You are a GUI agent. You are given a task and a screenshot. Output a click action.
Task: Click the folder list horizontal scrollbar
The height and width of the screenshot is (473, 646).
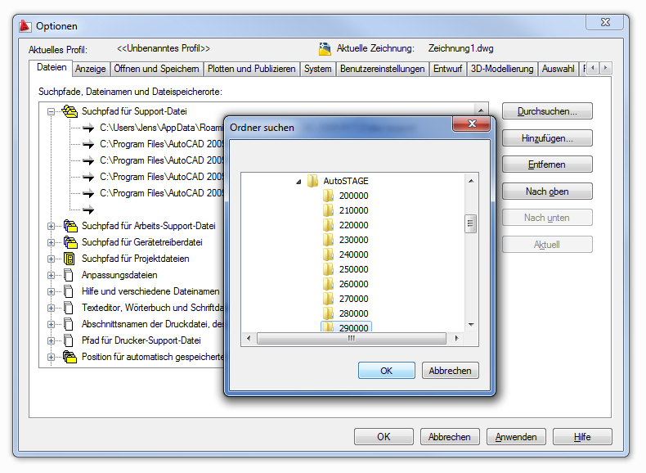(x=352, y=338)
